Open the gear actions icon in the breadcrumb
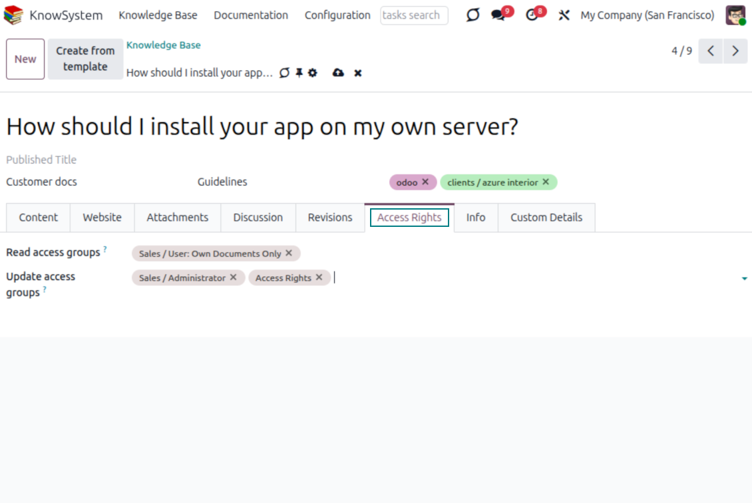Image resolution: width=752 pixels, height=503 pixels. tap(313, 73)
